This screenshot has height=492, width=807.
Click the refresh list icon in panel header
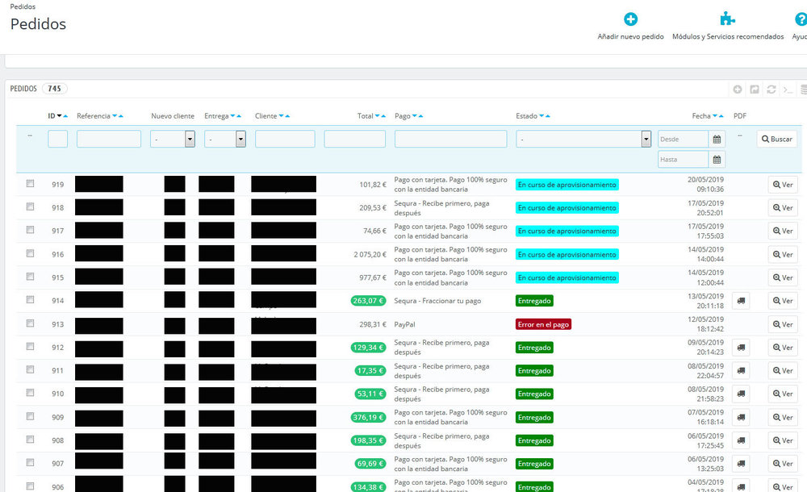[771, 90]
